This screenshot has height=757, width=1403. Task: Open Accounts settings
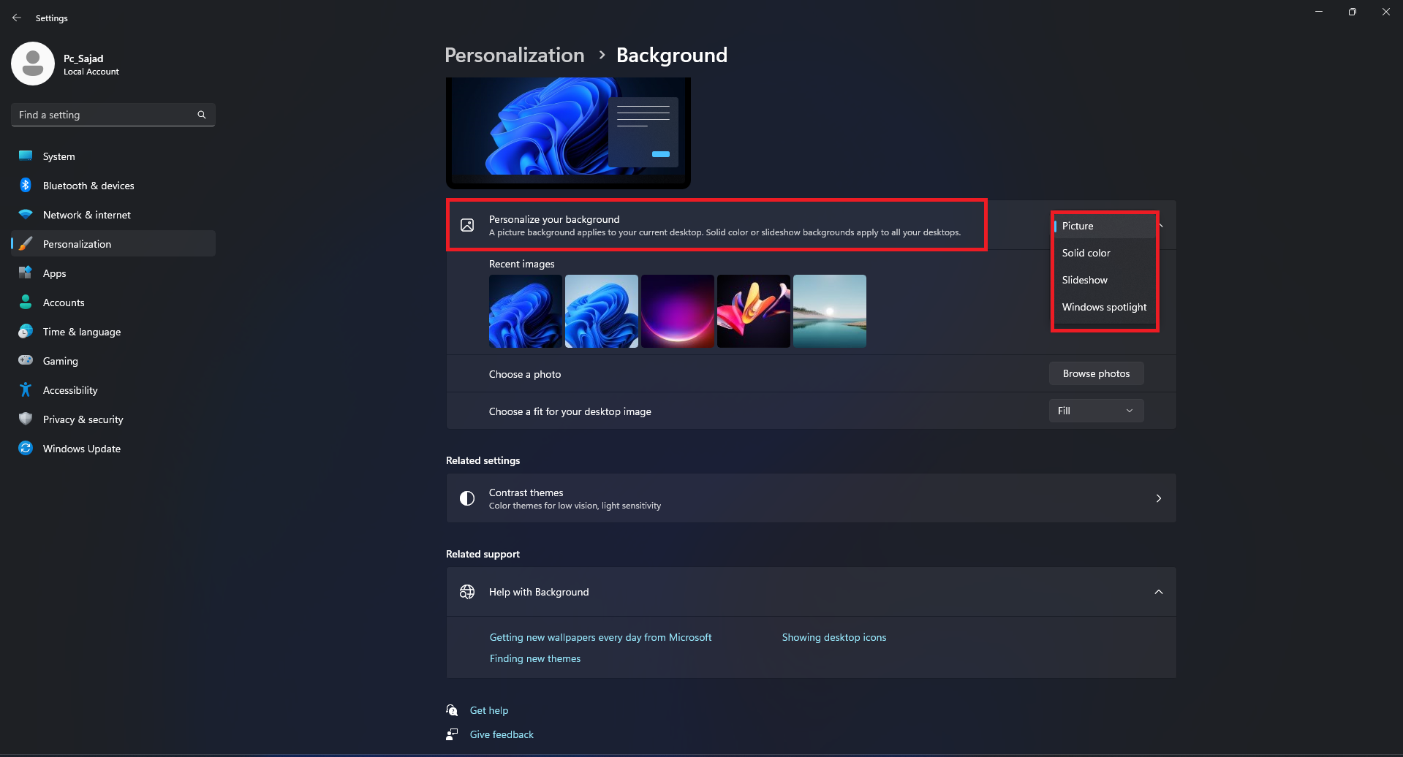click(113, 302)
